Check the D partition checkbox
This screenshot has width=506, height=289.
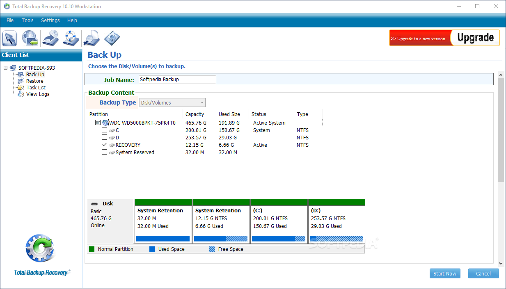pyautogui.click(x=104, y=137)
